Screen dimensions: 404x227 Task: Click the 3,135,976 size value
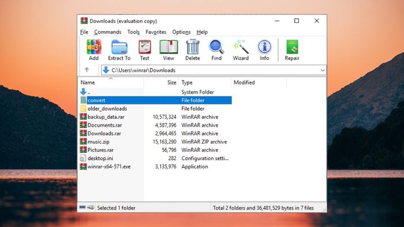[x=166, y=167]
